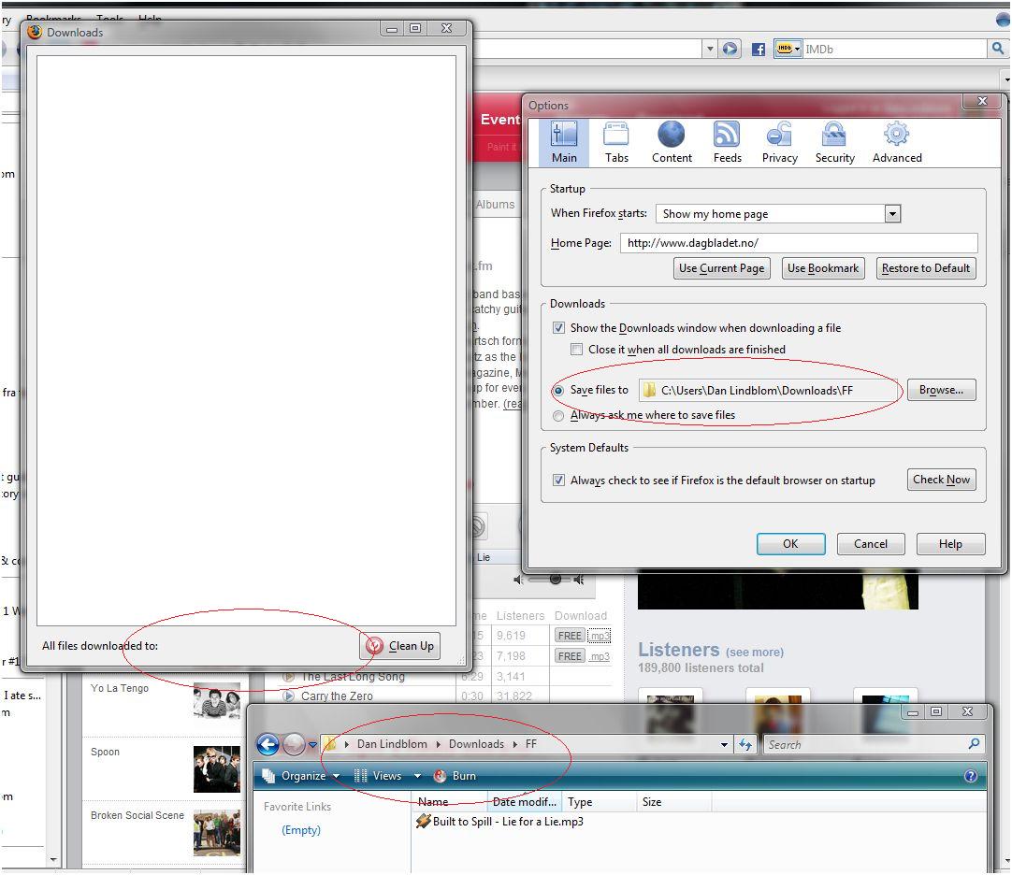Click the Broken Social Scene thumbnail
Viewport: 1012px width, 875px height.
216,832
